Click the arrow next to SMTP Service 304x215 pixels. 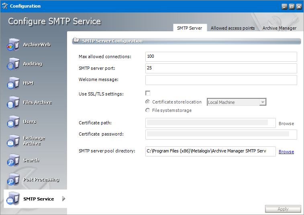pos(64,199)
